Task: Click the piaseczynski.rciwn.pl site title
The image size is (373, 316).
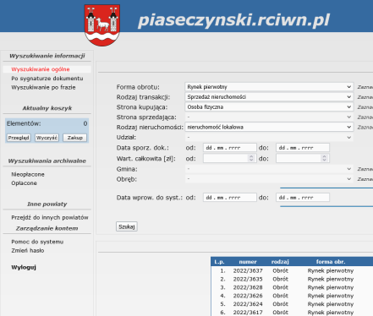Action: (233, 20)
